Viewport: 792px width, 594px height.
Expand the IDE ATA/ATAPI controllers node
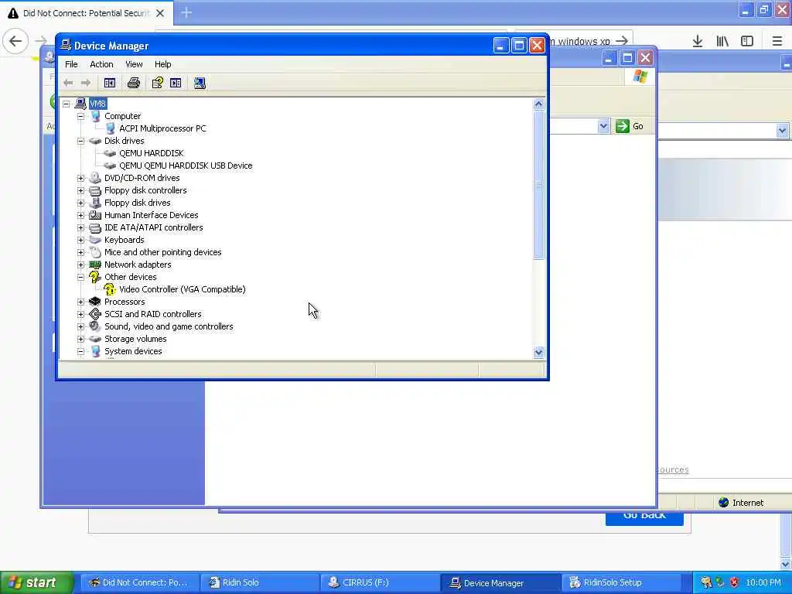coord(80,228)
